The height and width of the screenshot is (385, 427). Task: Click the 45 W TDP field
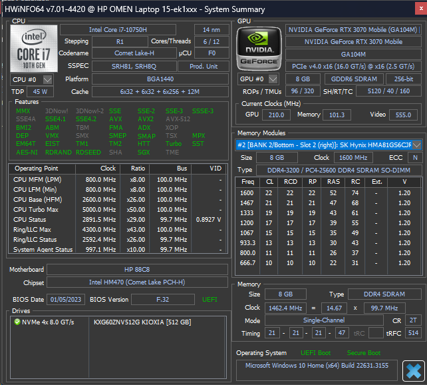tap(40, 92)
